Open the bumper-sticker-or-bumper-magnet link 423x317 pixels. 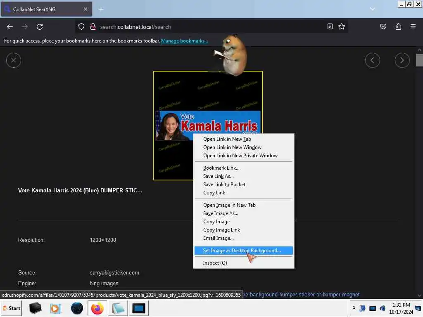(301, 295)
